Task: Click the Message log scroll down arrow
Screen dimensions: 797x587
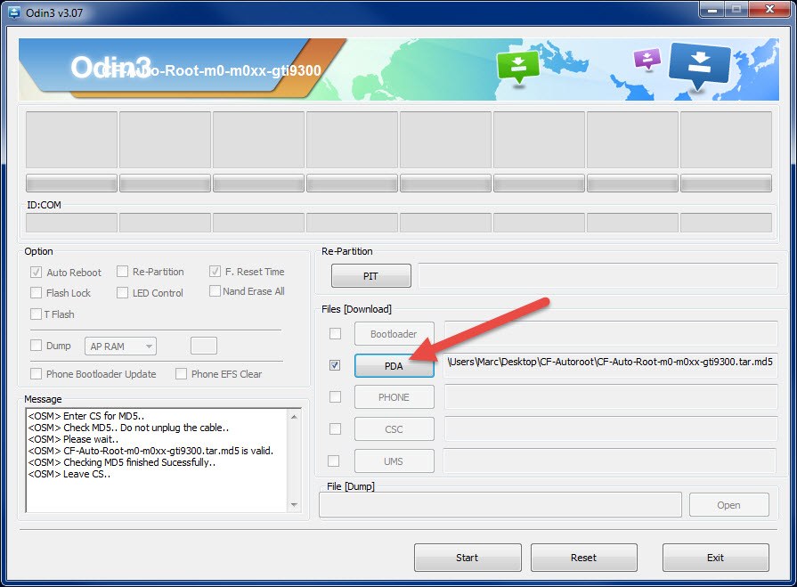Action: tap(294, 505)
